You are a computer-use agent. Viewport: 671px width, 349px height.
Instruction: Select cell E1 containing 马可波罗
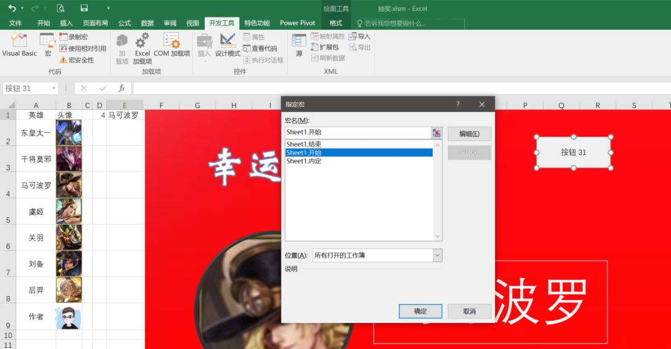point(125,115)
